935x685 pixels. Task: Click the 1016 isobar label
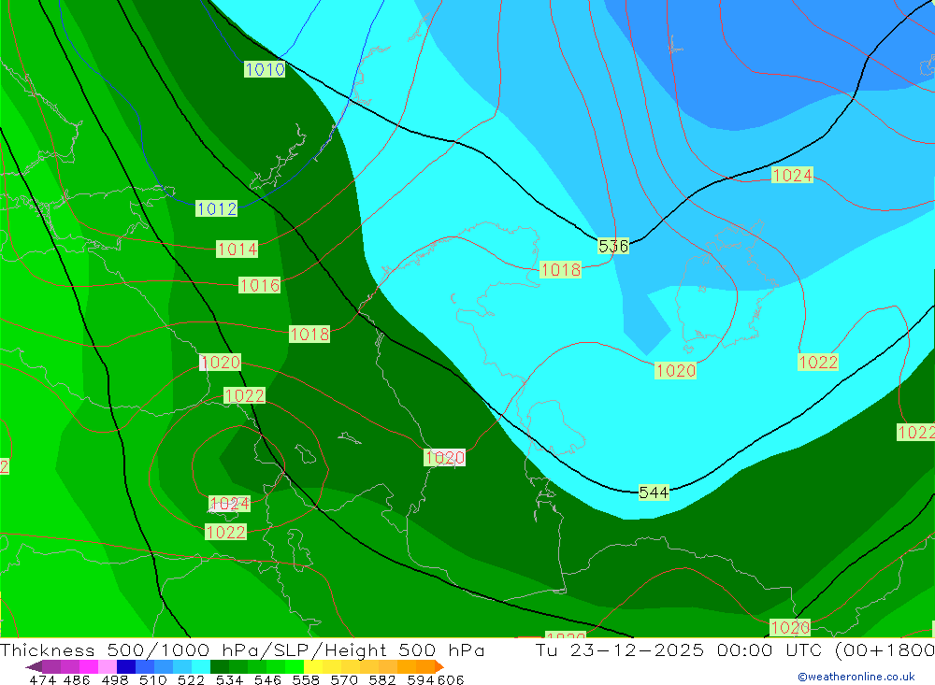[259, 285]
